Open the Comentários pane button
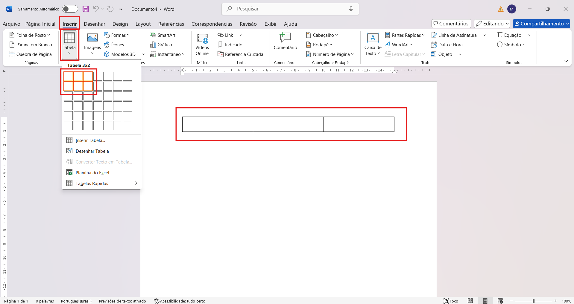The width and height of the screenshot is (574, 304). coord(451,24)
